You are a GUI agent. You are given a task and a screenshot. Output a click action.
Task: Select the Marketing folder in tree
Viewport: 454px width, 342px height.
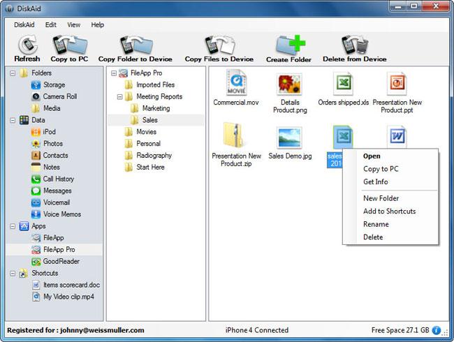tap(155, 108)
